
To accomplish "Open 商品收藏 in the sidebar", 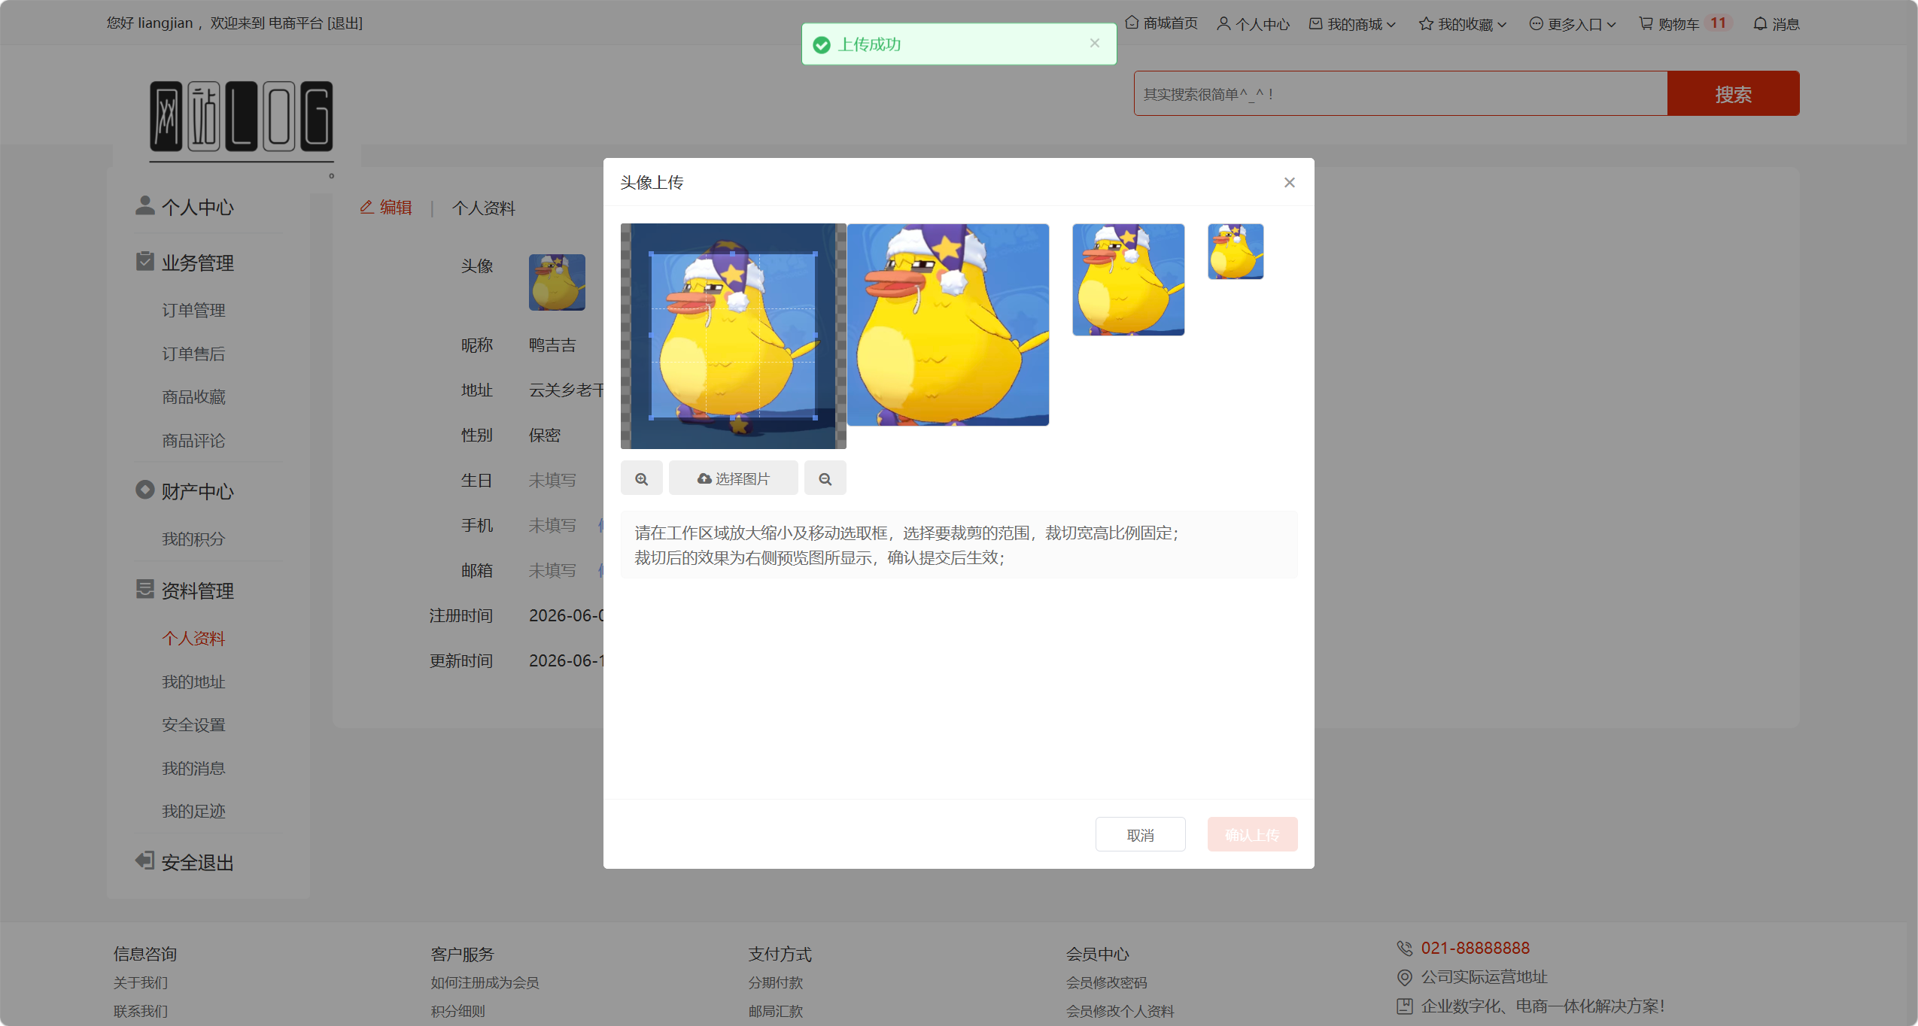I will [x=193, y=396].
